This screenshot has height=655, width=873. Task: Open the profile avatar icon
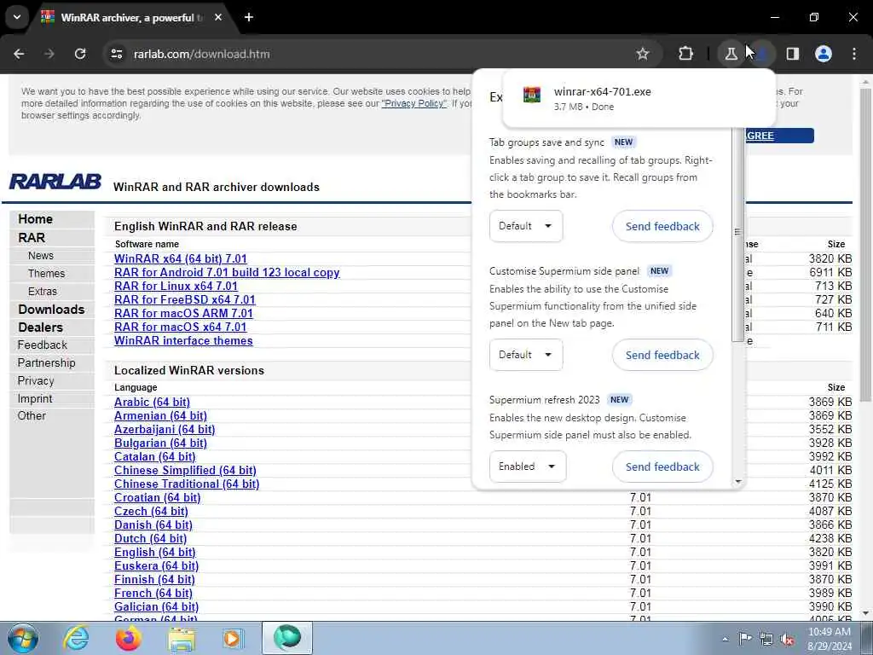[x=824, y=54]
